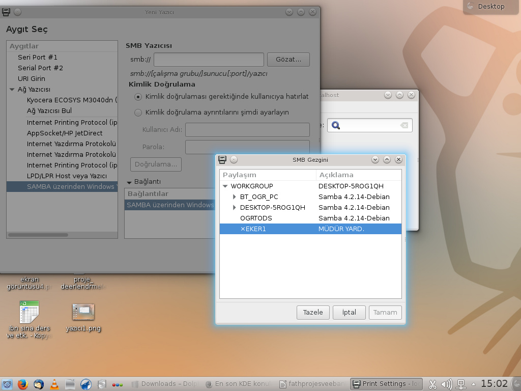The image size is (521, 391).
Task: Collapse the Ağ Yazıcısı tree node
Action: pyautogui.click(x=12, y=90)
